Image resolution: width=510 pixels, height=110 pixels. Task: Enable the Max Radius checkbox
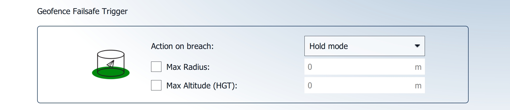pyautogui.click(x=156, y=67)
